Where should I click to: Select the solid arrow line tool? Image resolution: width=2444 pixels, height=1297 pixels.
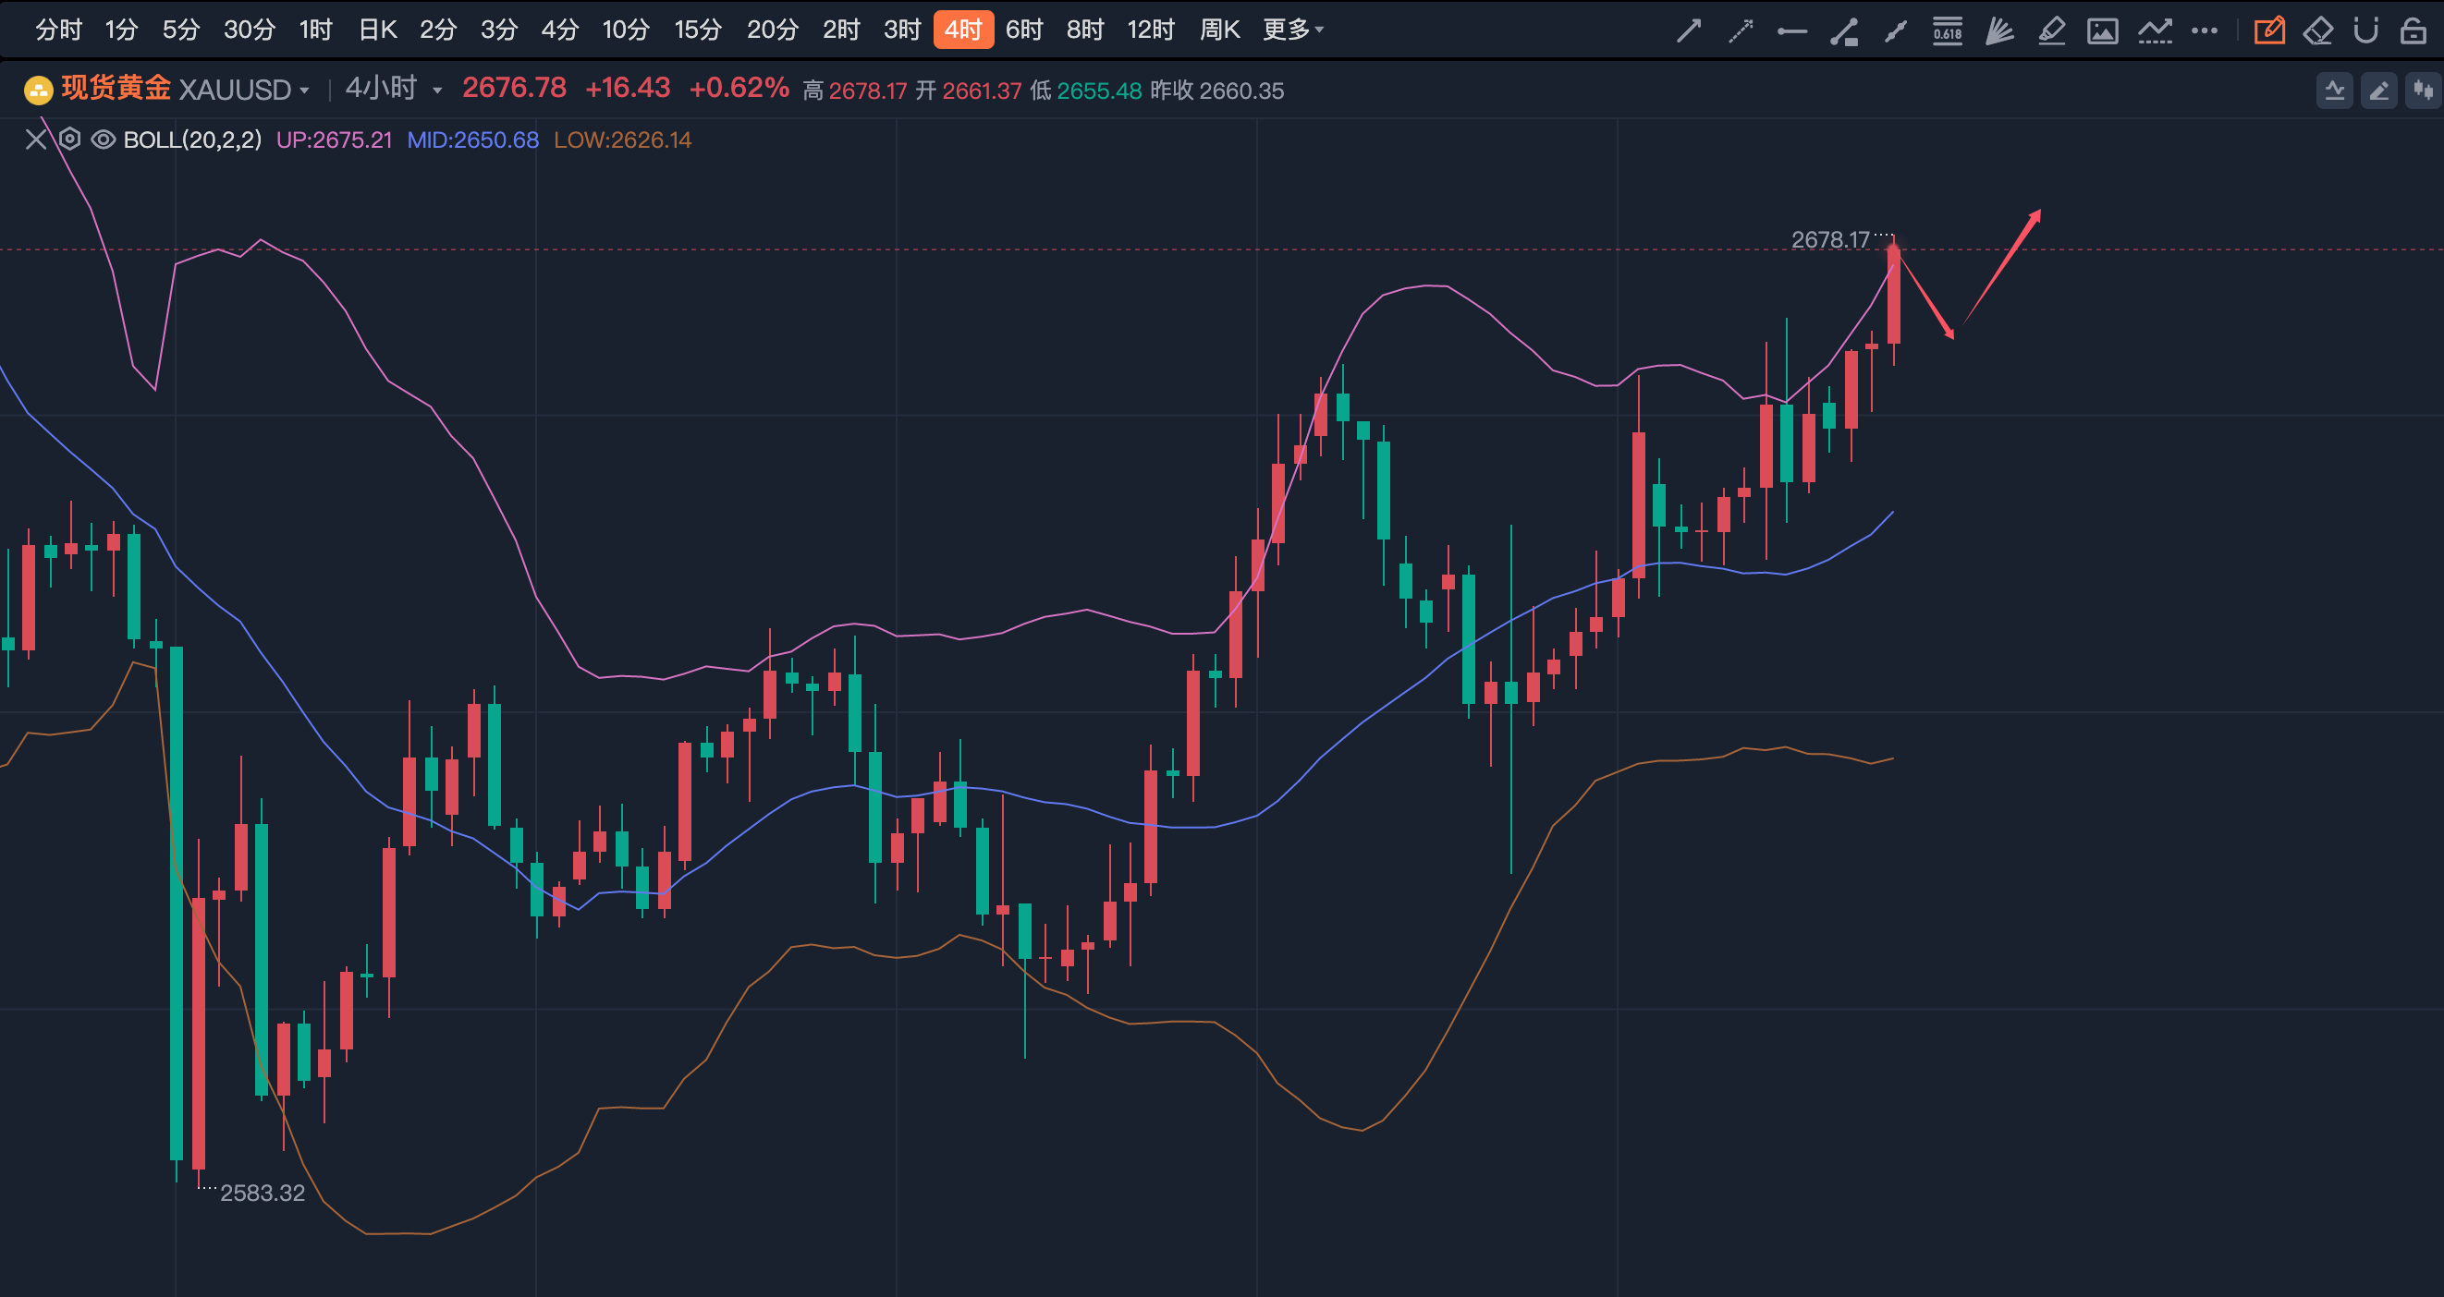[1689, 31]
